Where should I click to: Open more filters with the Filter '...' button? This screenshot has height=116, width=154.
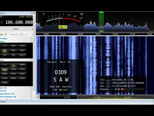pyautogui.click(x=4, y=65)
